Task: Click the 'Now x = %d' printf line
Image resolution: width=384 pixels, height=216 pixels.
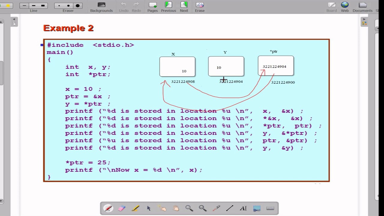Action: click(x=134, y=170)
